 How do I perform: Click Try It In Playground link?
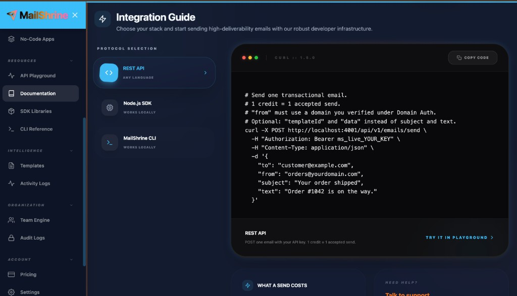tap(459, 238)
